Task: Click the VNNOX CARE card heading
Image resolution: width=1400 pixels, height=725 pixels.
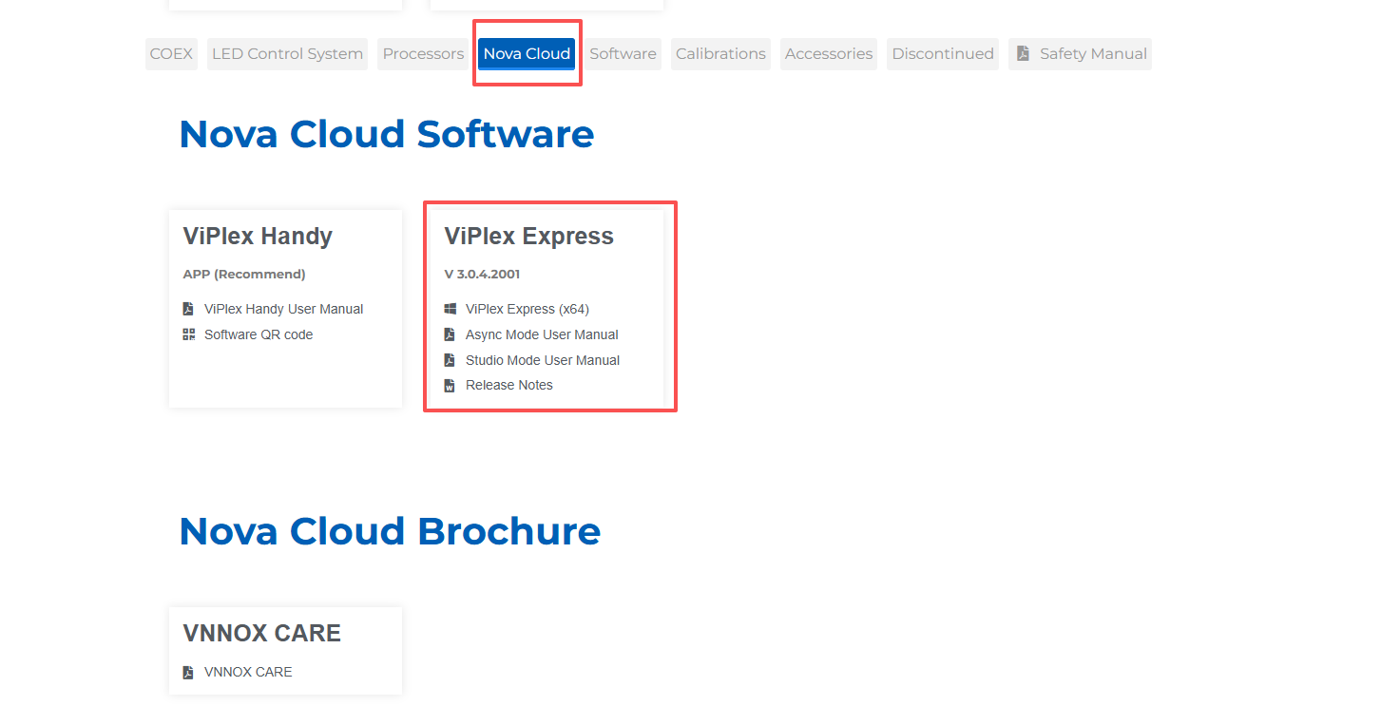Action: point(261,634)
